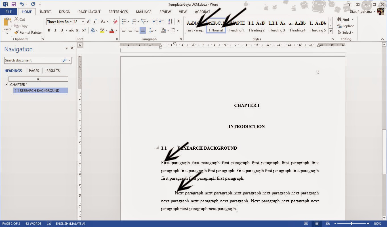Apply the Normal style
This screenshot has height=227, width=387.
point(216,26)
